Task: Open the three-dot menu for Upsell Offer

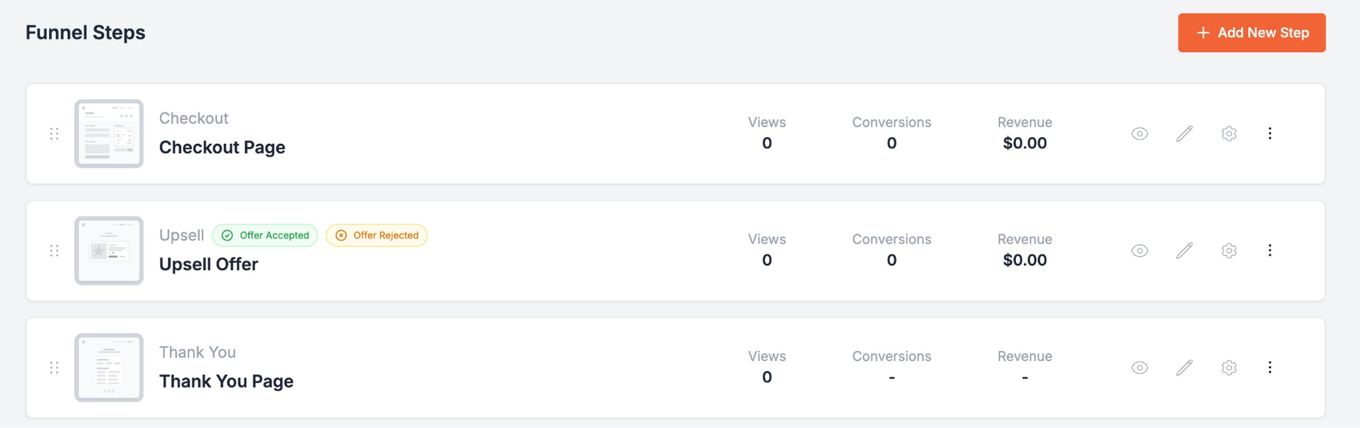Action: tap(1270, 251)
